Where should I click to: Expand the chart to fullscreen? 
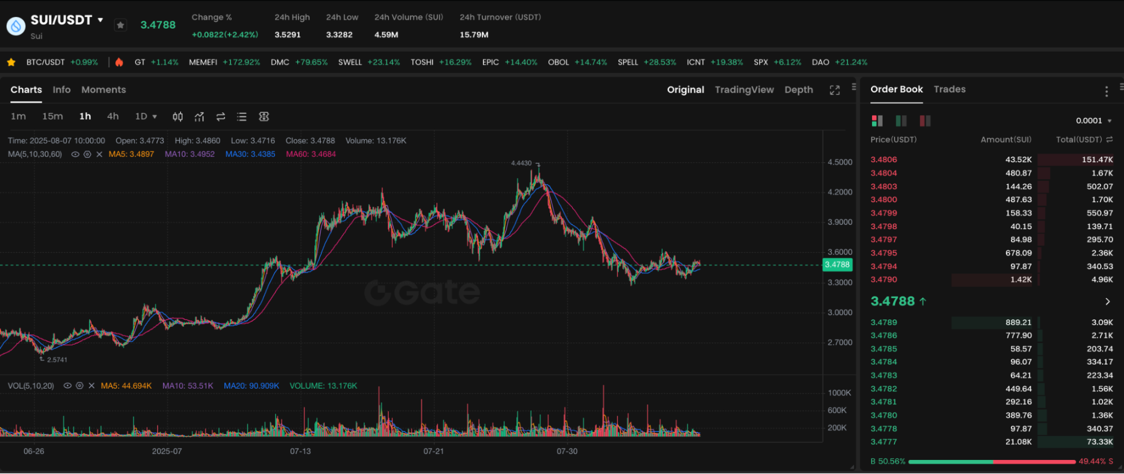pyautogui.click(x=834, y=90)
